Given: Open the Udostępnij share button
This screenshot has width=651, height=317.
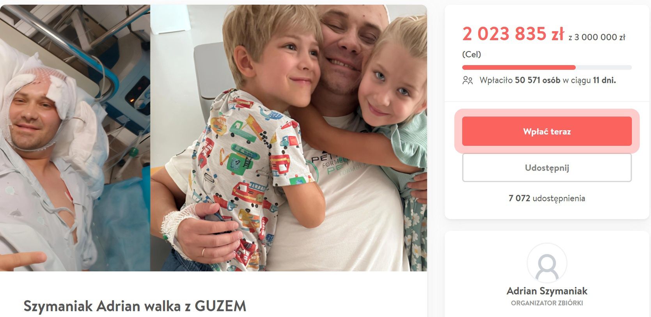Looking at the screenshot, I should tap(546, 168).
